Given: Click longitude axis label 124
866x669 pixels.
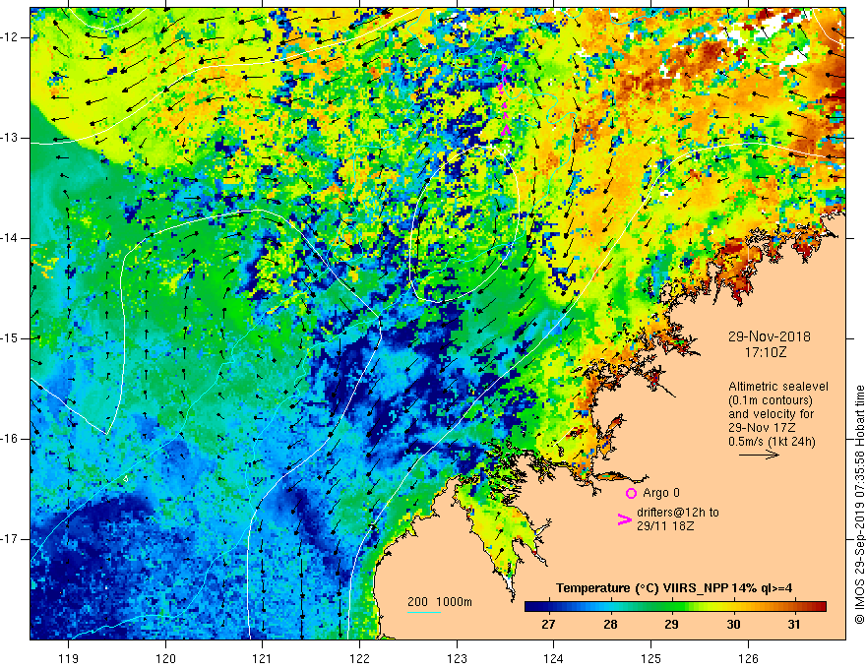Looking at the screenshot, I should 553,658.
